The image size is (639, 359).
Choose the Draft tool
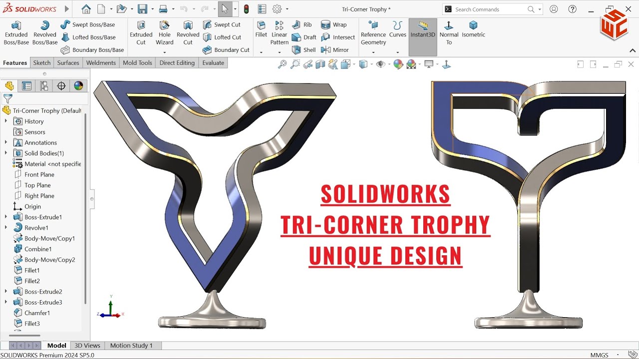click(304, 37)
